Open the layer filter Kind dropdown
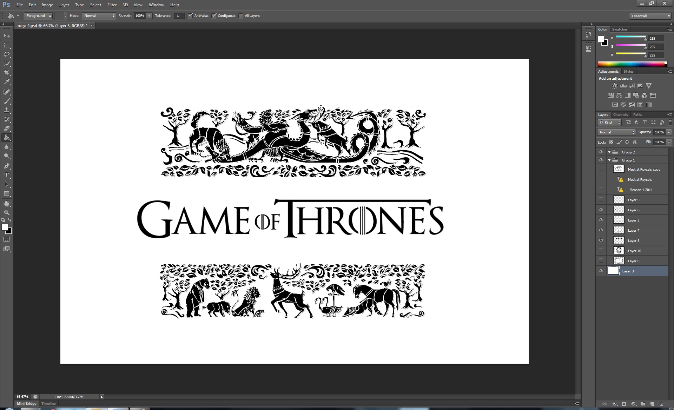Screen dimensions: 674x410 (610, 122)
